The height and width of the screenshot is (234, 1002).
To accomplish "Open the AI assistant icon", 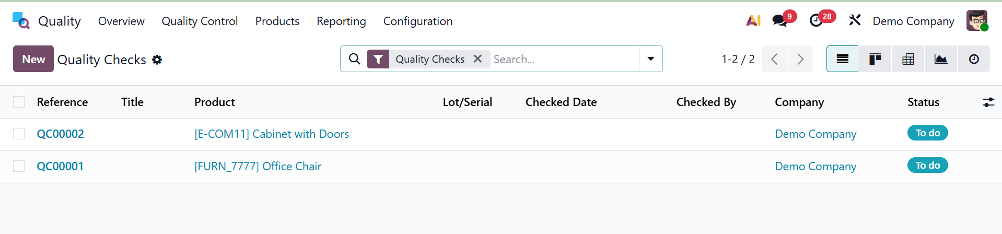I will point(753,21).
